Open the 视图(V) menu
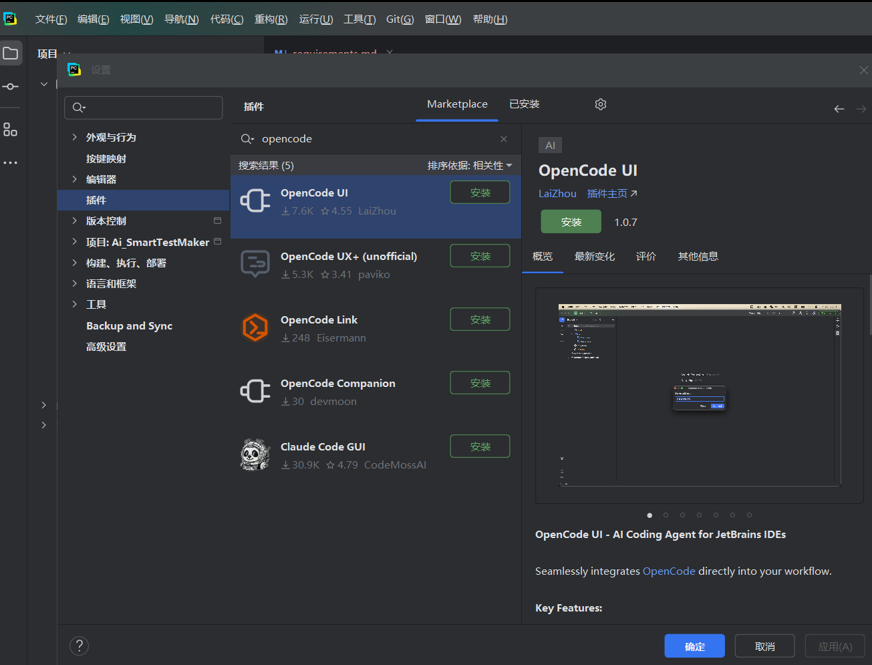872x665 pixels. pos(136,19)
